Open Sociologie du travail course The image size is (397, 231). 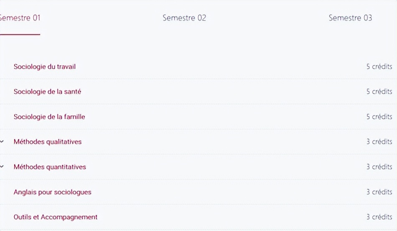[45, 67]
